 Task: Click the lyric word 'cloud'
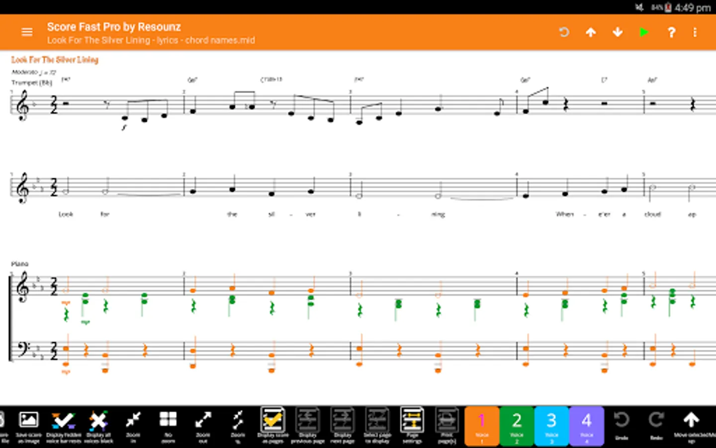[x=652, y=215]
